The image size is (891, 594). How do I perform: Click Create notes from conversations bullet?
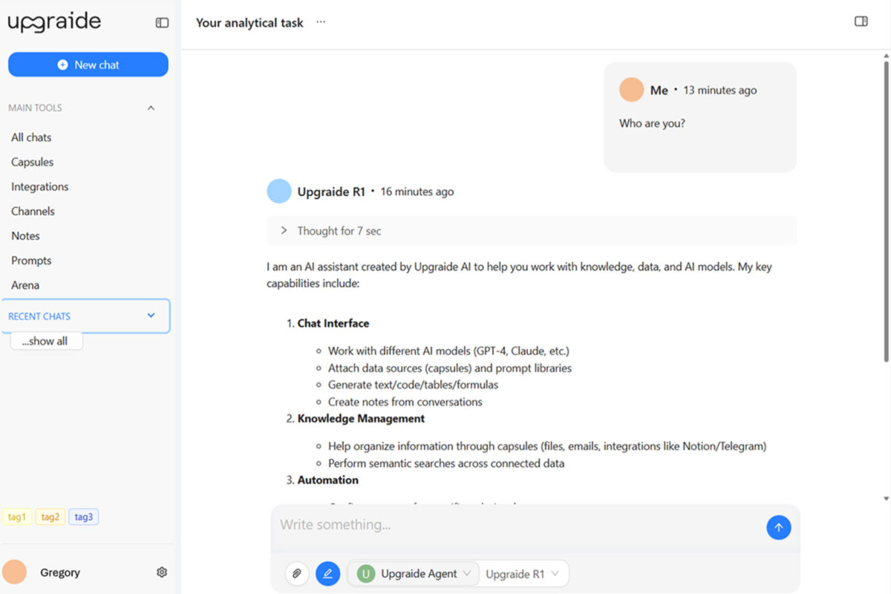click(x=405, y=402)
